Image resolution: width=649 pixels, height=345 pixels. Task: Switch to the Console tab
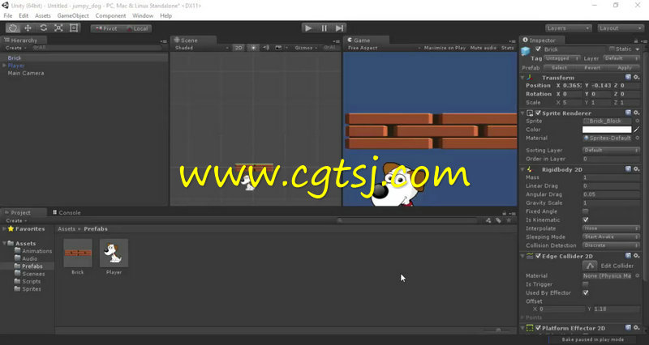(x=67, y=212)
